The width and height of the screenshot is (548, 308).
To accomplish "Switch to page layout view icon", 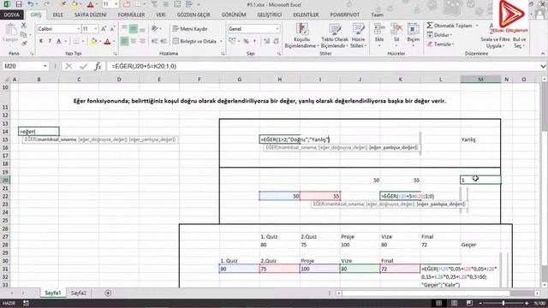I will (454, 303).
